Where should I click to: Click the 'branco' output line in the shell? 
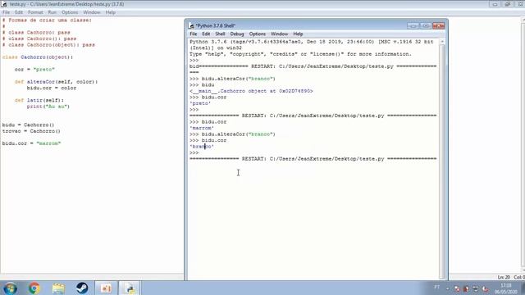click(202, 147)
